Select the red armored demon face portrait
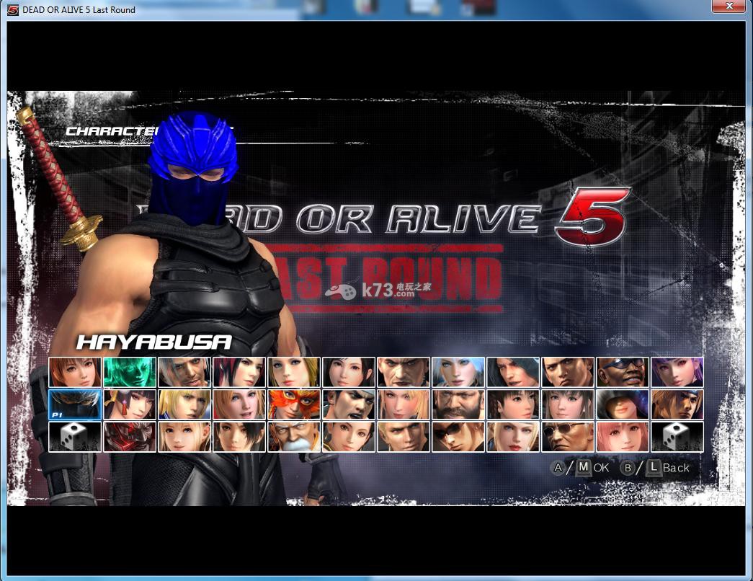 (x=130, y=436)
